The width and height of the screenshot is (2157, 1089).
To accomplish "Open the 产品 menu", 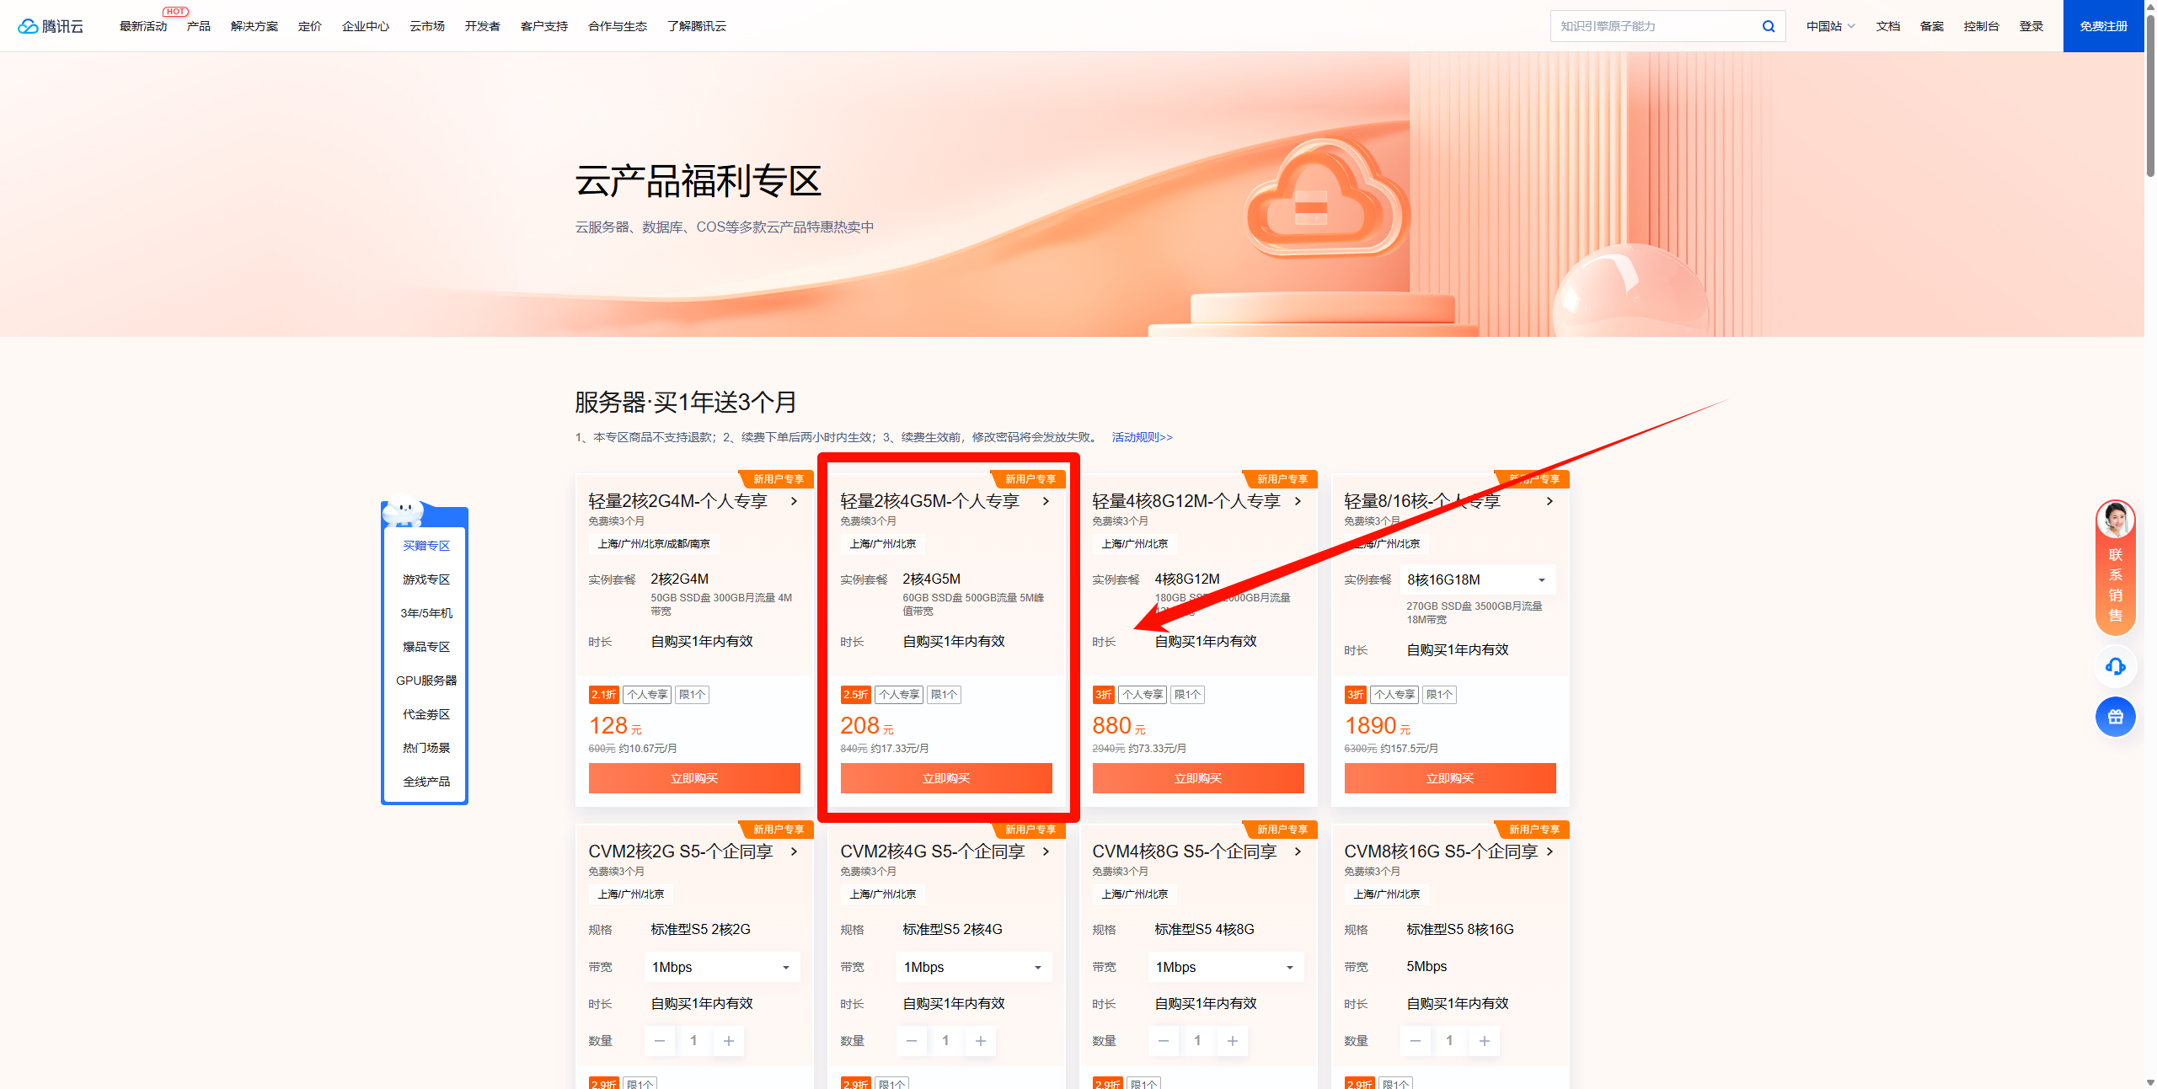I will click(x=199, y=26).
